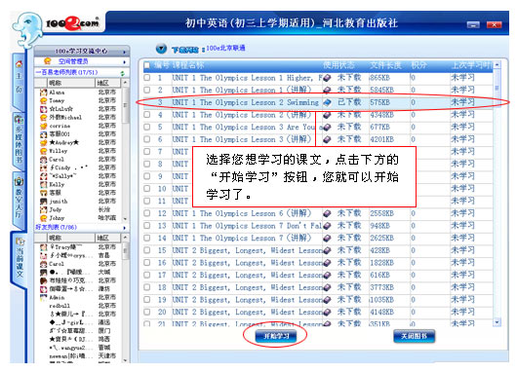Click the status icon in row 4
The width and height of the screenshot is (517, 372).
click(x=327, y=115)
